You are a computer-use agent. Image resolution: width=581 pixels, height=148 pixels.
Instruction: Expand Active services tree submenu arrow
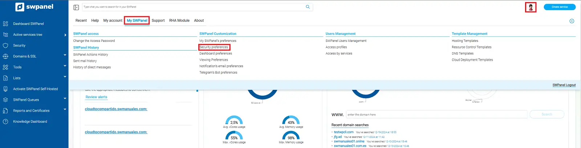(65, 35)
